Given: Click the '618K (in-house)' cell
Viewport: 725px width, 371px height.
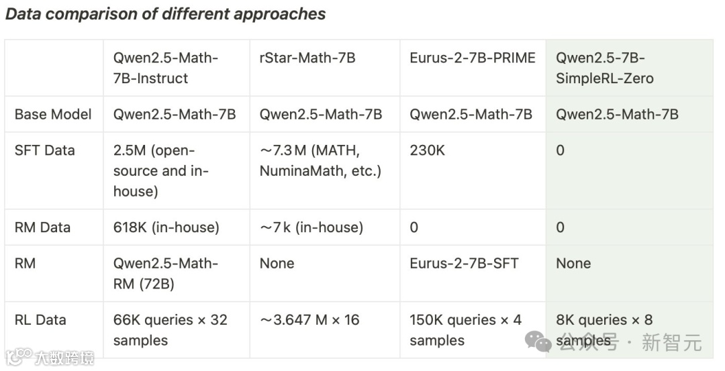Looking at the screenshot, I should click(166, 227).
